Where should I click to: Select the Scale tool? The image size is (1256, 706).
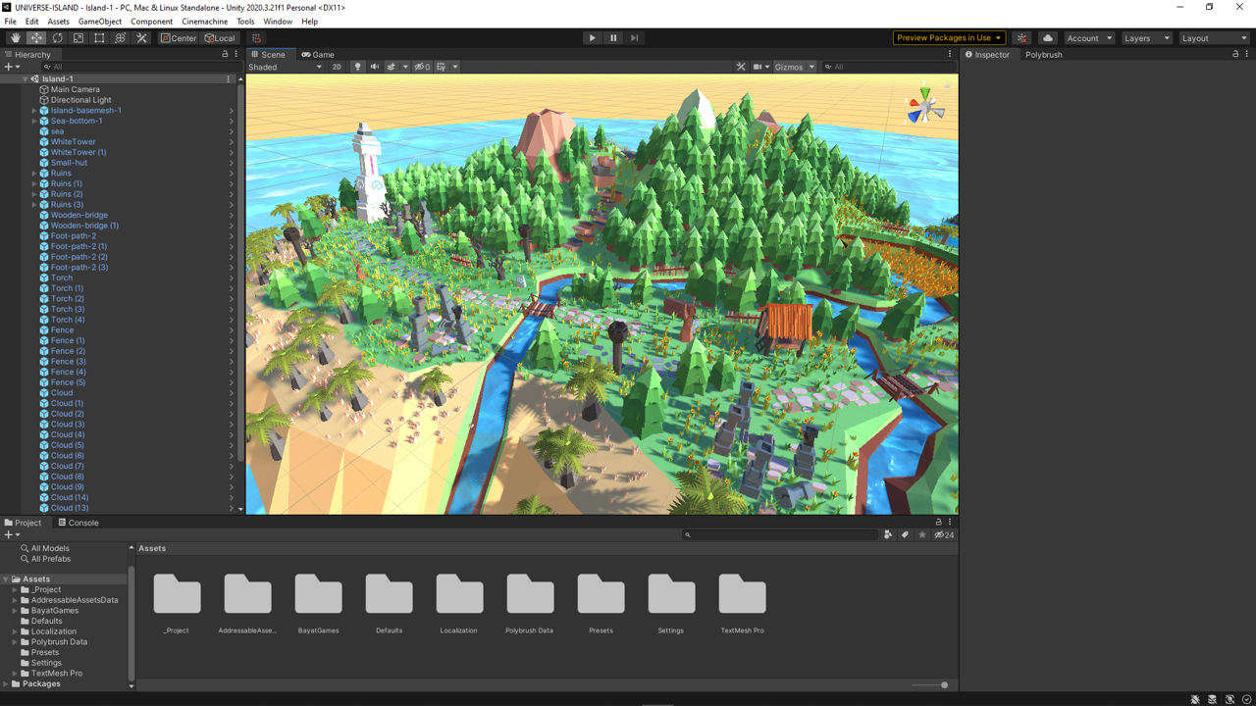point(78,37)
